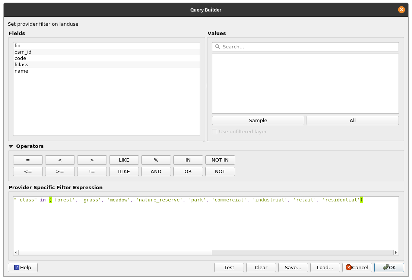Screen dimensions: 412x280
Task: Select the osm_id field
Action: [x=23, y=52]
